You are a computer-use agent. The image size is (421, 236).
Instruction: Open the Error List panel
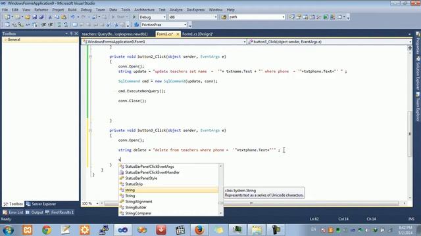pyautogui.click(x=13, y=212)
